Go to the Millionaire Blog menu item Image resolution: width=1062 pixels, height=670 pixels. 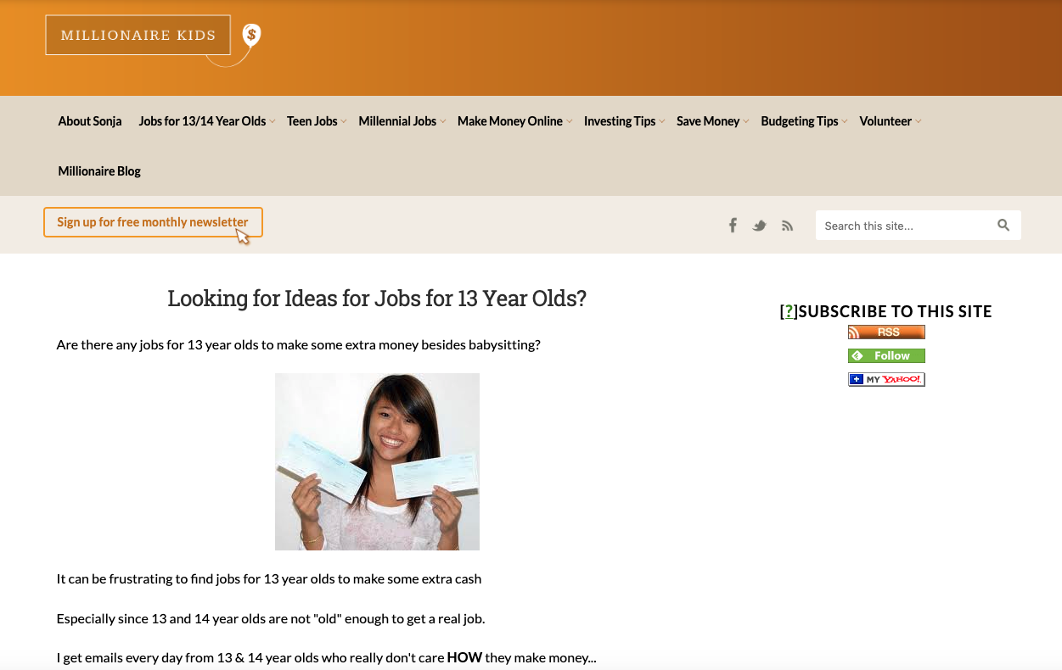pos(99,171)
